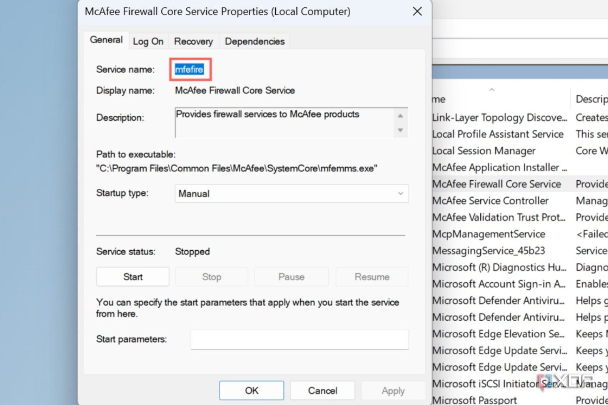
Task: Select McAfee Service Controller in the list
Action: point(490,200)
